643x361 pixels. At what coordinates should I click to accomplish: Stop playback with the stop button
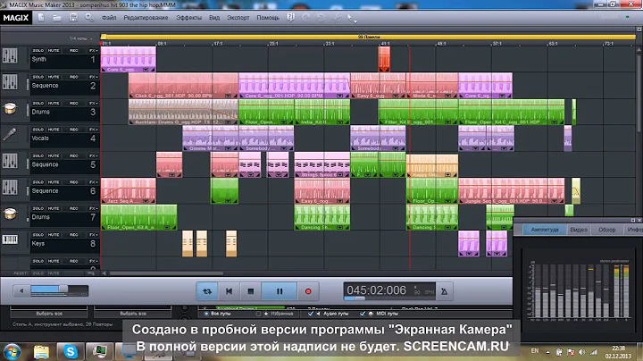251,291
